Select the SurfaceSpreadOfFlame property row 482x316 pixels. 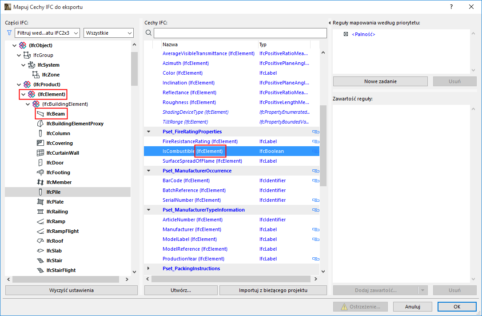coord(231,161)
